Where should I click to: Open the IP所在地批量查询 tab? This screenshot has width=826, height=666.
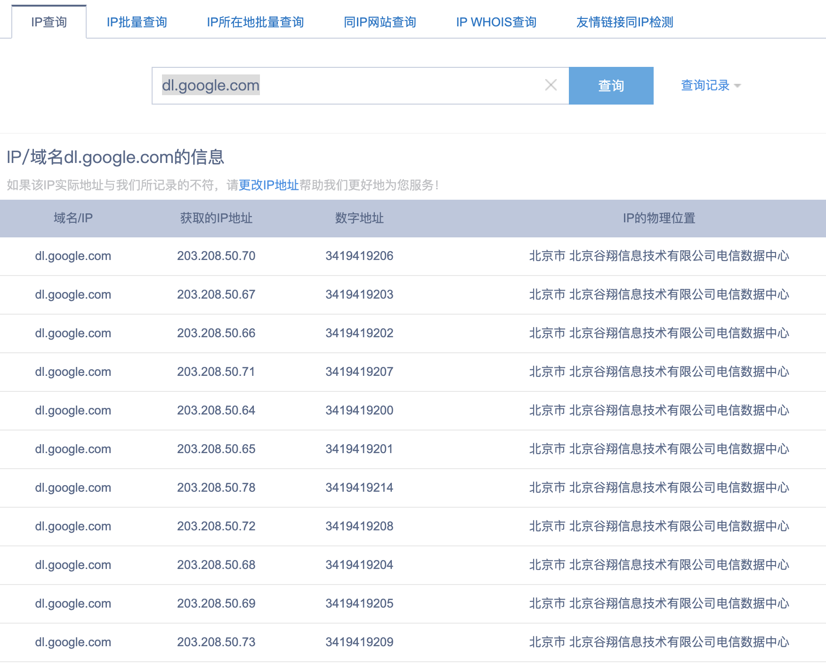255,22
